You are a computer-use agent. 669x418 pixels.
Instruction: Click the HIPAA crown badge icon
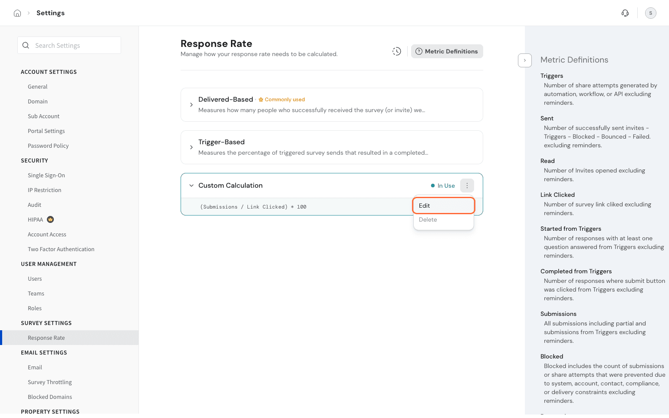click(50, 219)
